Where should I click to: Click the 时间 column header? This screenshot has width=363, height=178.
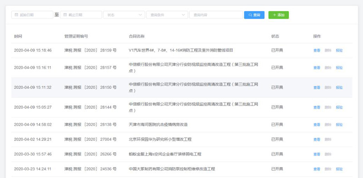(18, 36)
